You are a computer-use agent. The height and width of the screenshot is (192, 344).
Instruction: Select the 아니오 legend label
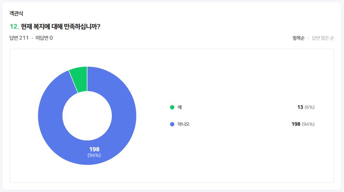pos(183,124)
